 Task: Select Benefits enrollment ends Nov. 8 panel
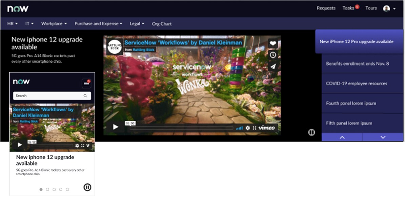pos(362,64)
